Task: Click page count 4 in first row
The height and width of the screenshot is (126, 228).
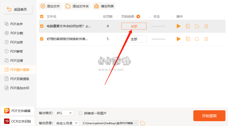Action: click(108, 26)
